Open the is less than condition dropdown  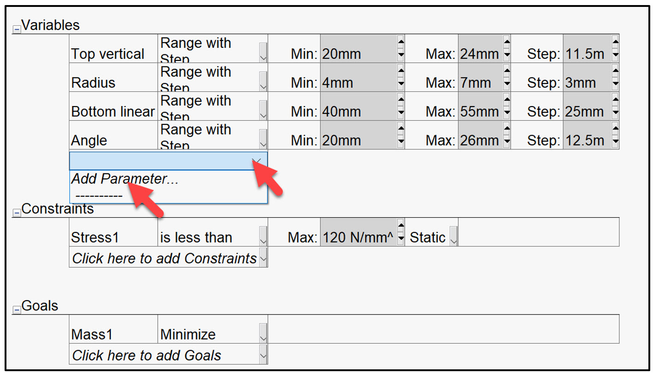[262, 237]
